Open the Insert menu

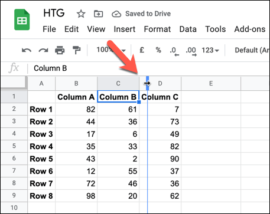coord(125,29)
